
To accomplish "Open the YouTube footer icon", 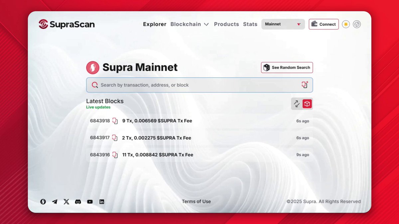I will [90, 201].
